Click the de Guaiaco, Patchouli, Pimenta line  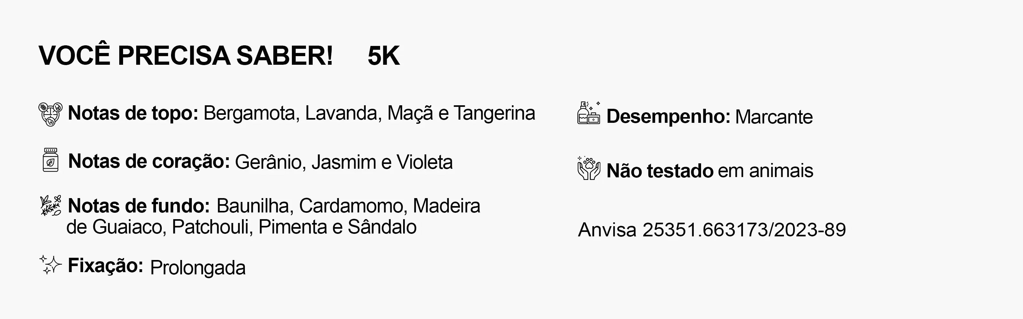(241, 227)
